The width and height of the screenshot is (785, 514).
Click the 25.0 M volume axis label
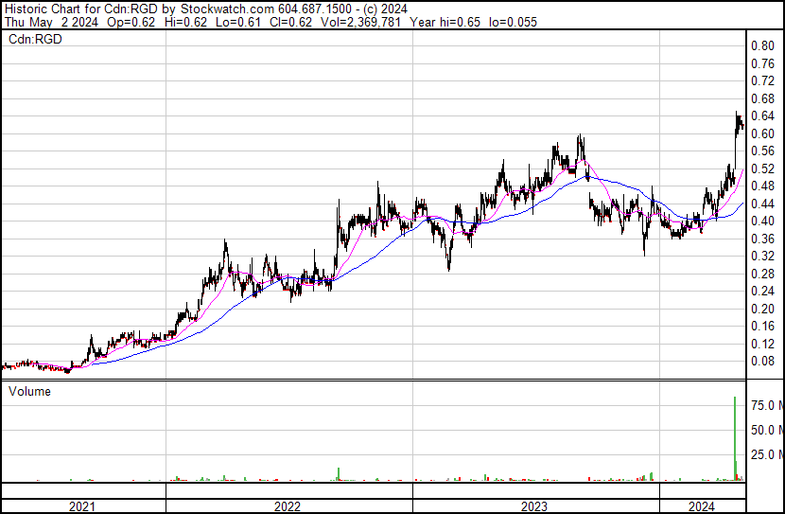click(767, 454)
